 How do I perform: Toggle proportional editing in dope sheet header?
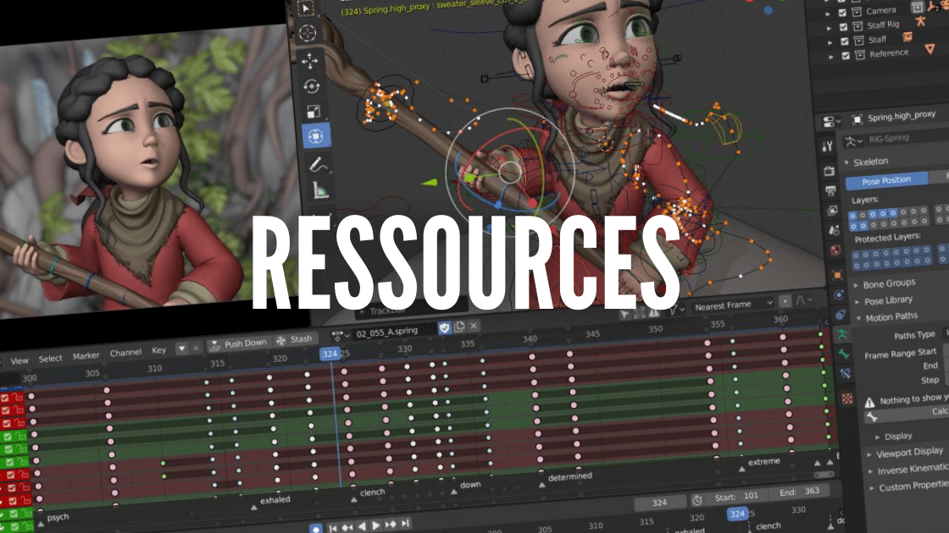tap(785, 301)
